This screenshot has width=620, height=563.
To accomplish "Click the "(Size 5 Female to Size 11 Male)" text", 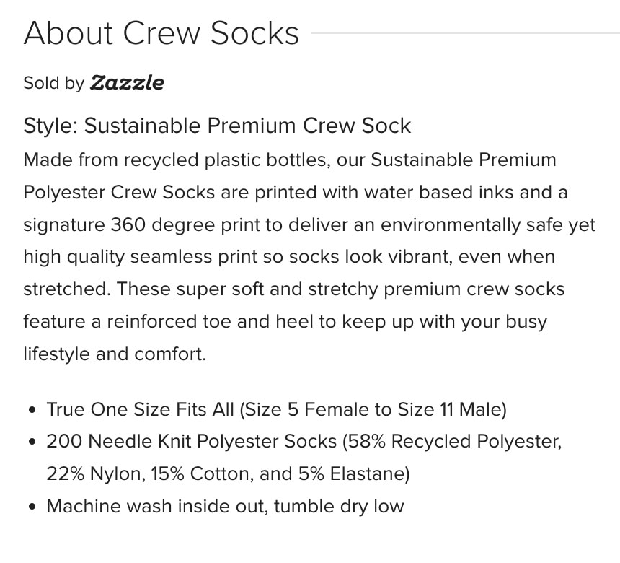I will [x=373, y=410].
